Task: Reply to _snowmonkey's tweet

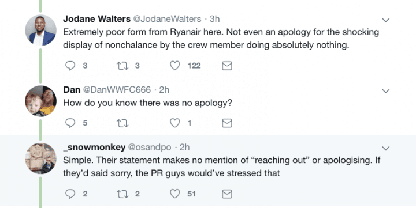Action: click(70, 194)
